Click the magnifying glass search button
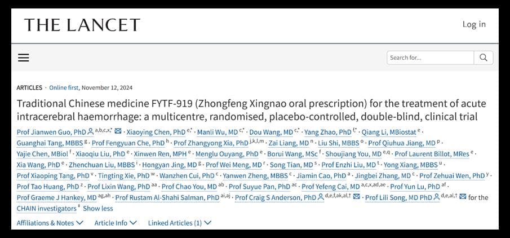This screenshot has height=238, width=510. pyautogui.click(x=484, y=58)
